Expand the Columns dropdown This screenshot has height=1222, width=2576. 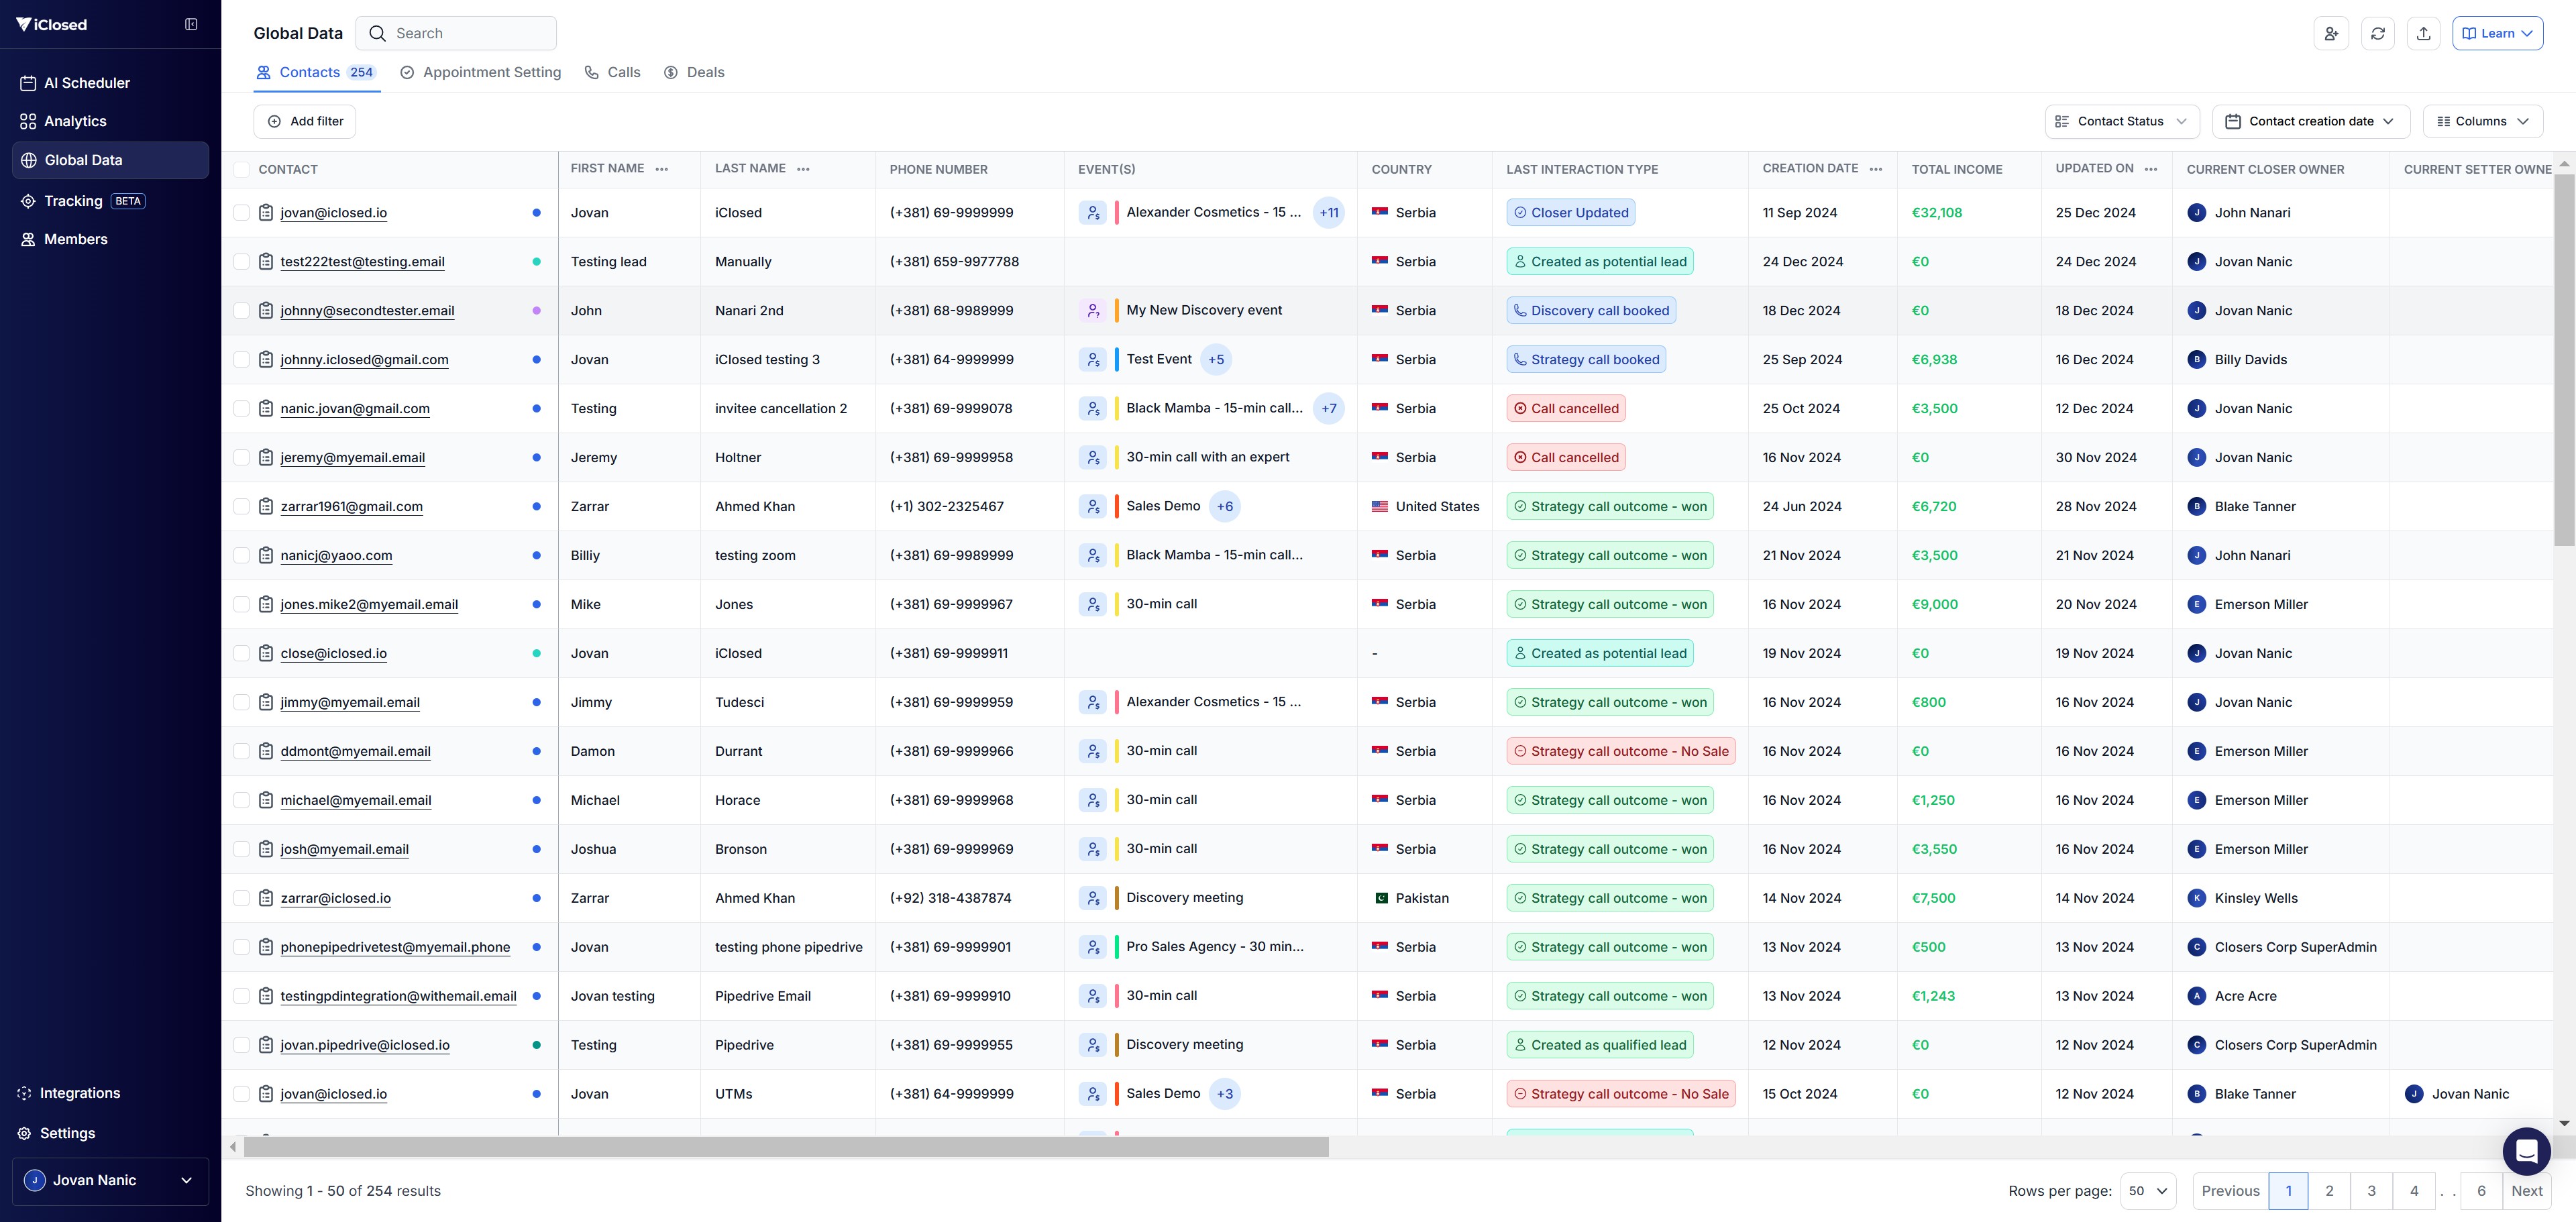2482,121
